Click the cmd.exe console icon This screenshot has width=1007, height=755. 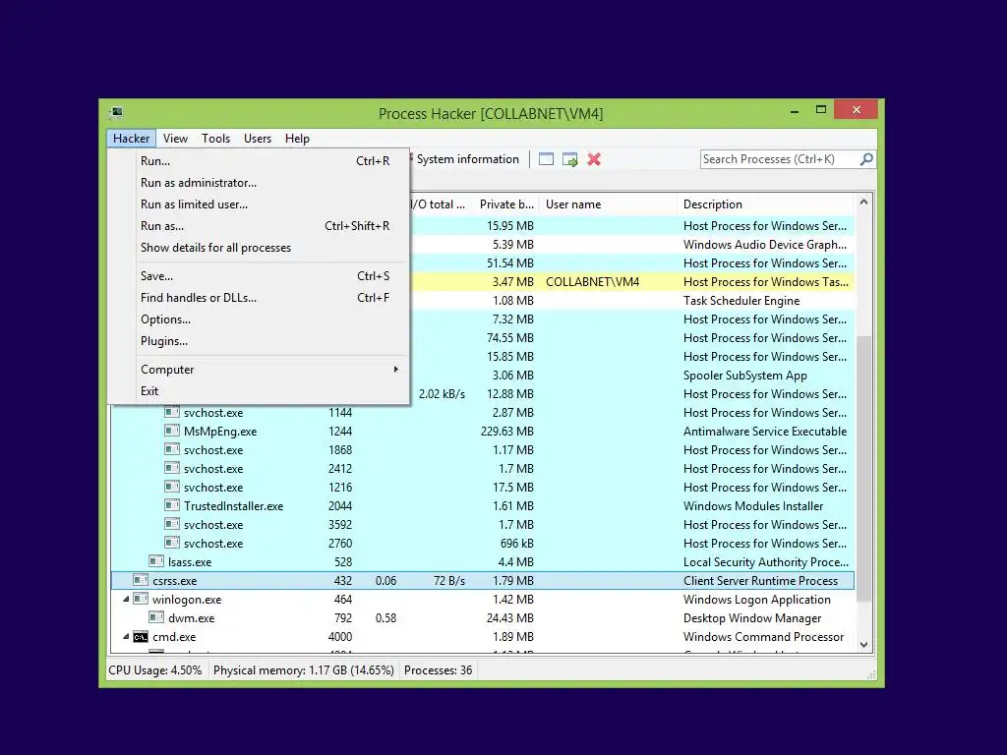pos(140,636)
